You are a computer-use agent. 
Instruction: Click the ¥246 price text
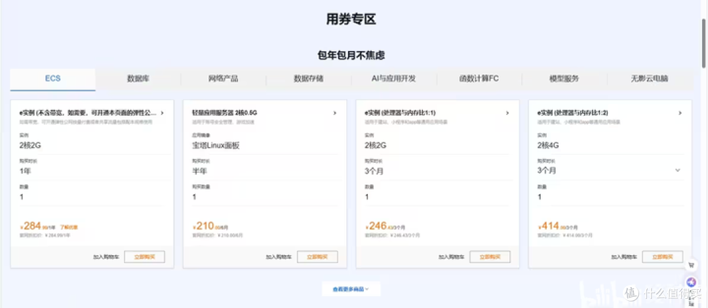[x=385, y=226]
